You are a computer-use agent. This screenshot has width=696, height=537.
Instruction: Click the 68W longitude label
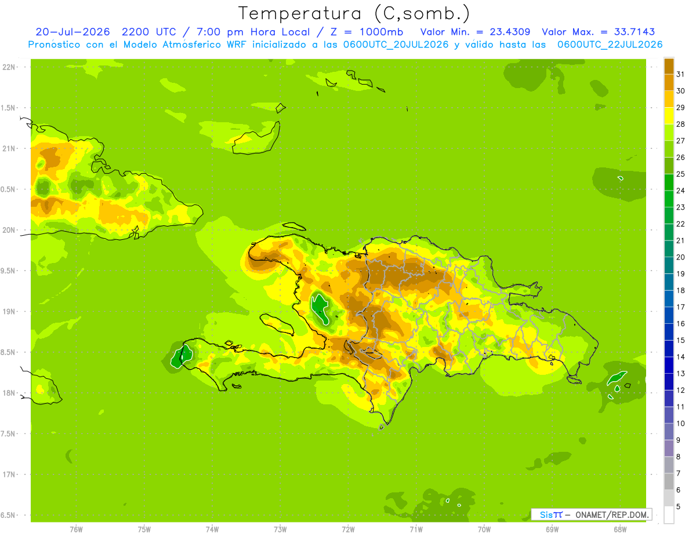coord(620,529)
